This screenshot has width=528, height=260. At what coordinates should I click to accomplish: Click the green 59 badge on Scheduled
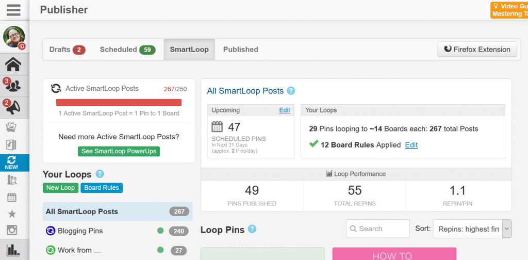(x=147, y=50)
